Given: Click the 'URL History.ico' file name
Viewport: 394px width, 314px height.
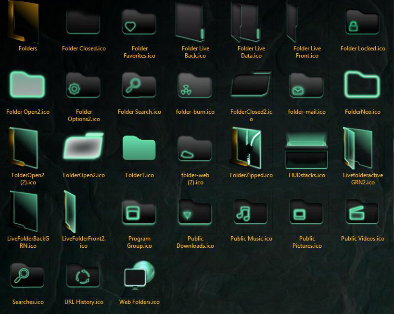Looking at the screenshot, I should coord(84,302).
